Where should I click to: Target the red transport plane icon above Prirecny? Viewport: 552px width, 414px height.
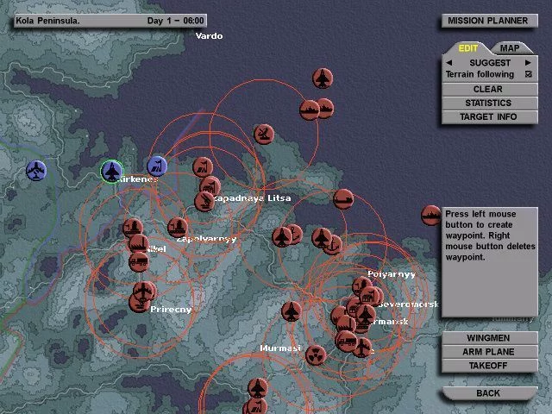coord(144,291)
